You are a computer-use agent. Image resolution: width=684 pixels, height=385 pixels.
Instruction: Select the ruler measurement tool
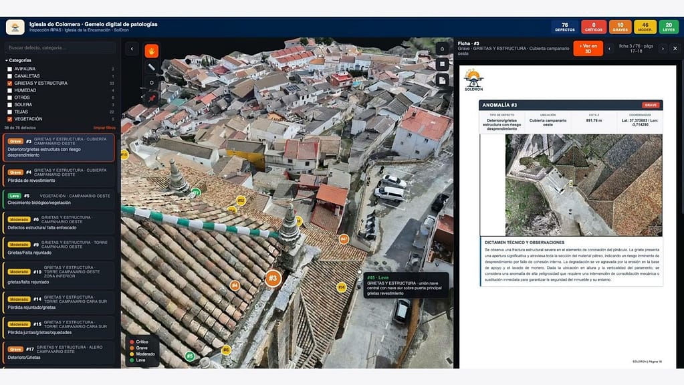pos(151,67)
